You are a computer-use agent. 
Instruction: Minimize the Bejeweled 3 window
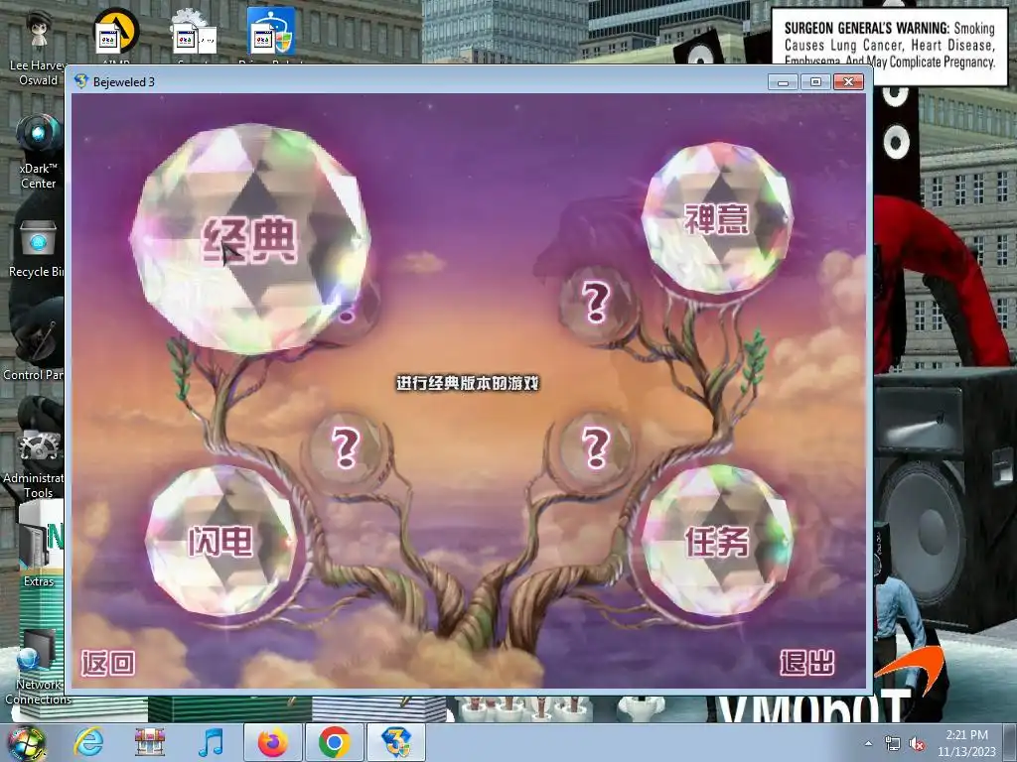coord(783,81)
